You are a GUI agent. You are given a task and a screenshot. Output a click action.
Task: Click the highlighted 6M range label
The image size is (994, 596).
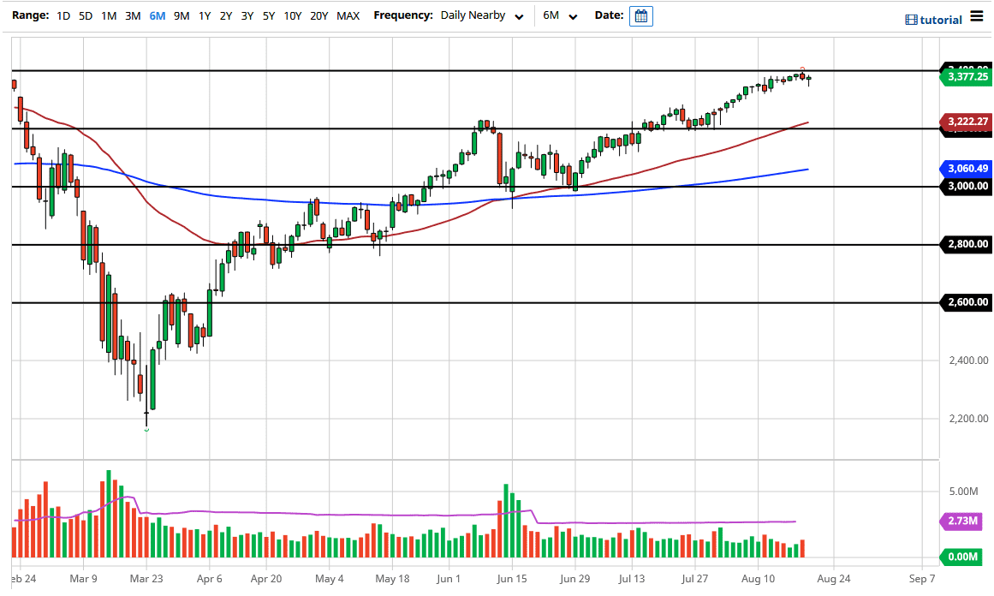tap(156, 15)
